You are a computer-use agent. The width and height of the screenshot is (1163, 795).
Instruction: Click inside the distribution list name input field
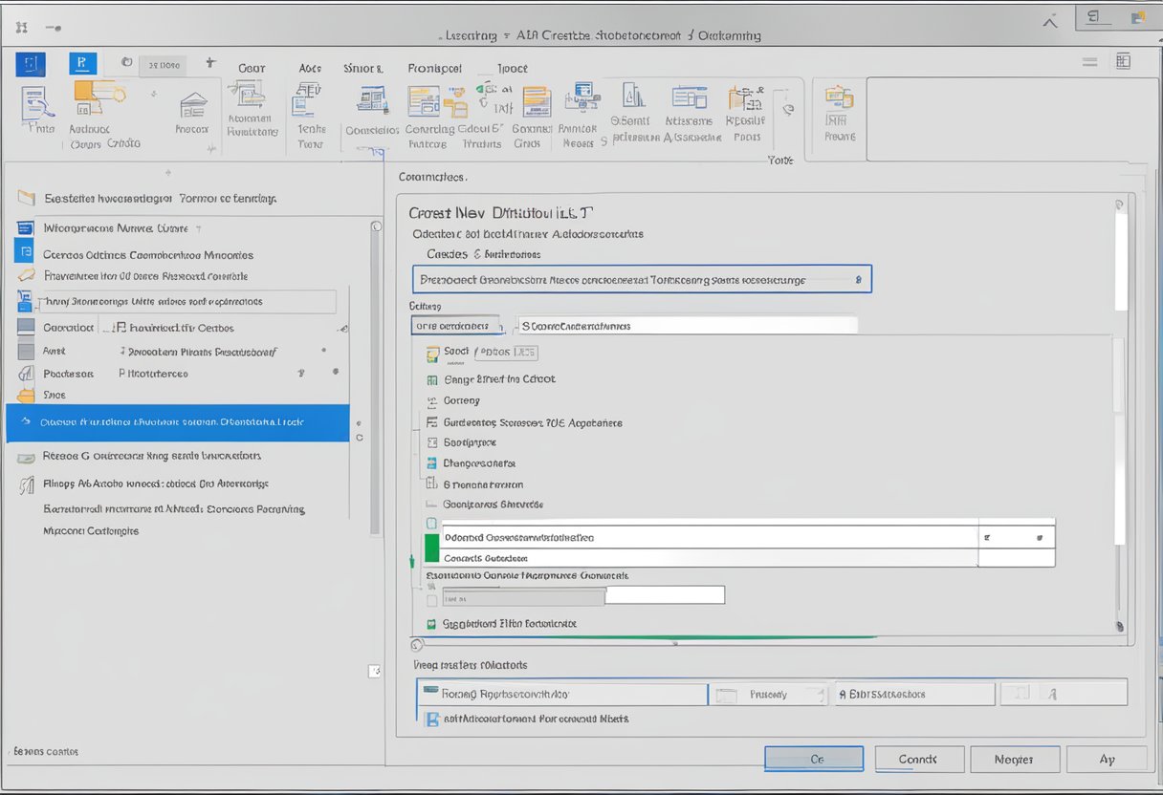point(641,279)
